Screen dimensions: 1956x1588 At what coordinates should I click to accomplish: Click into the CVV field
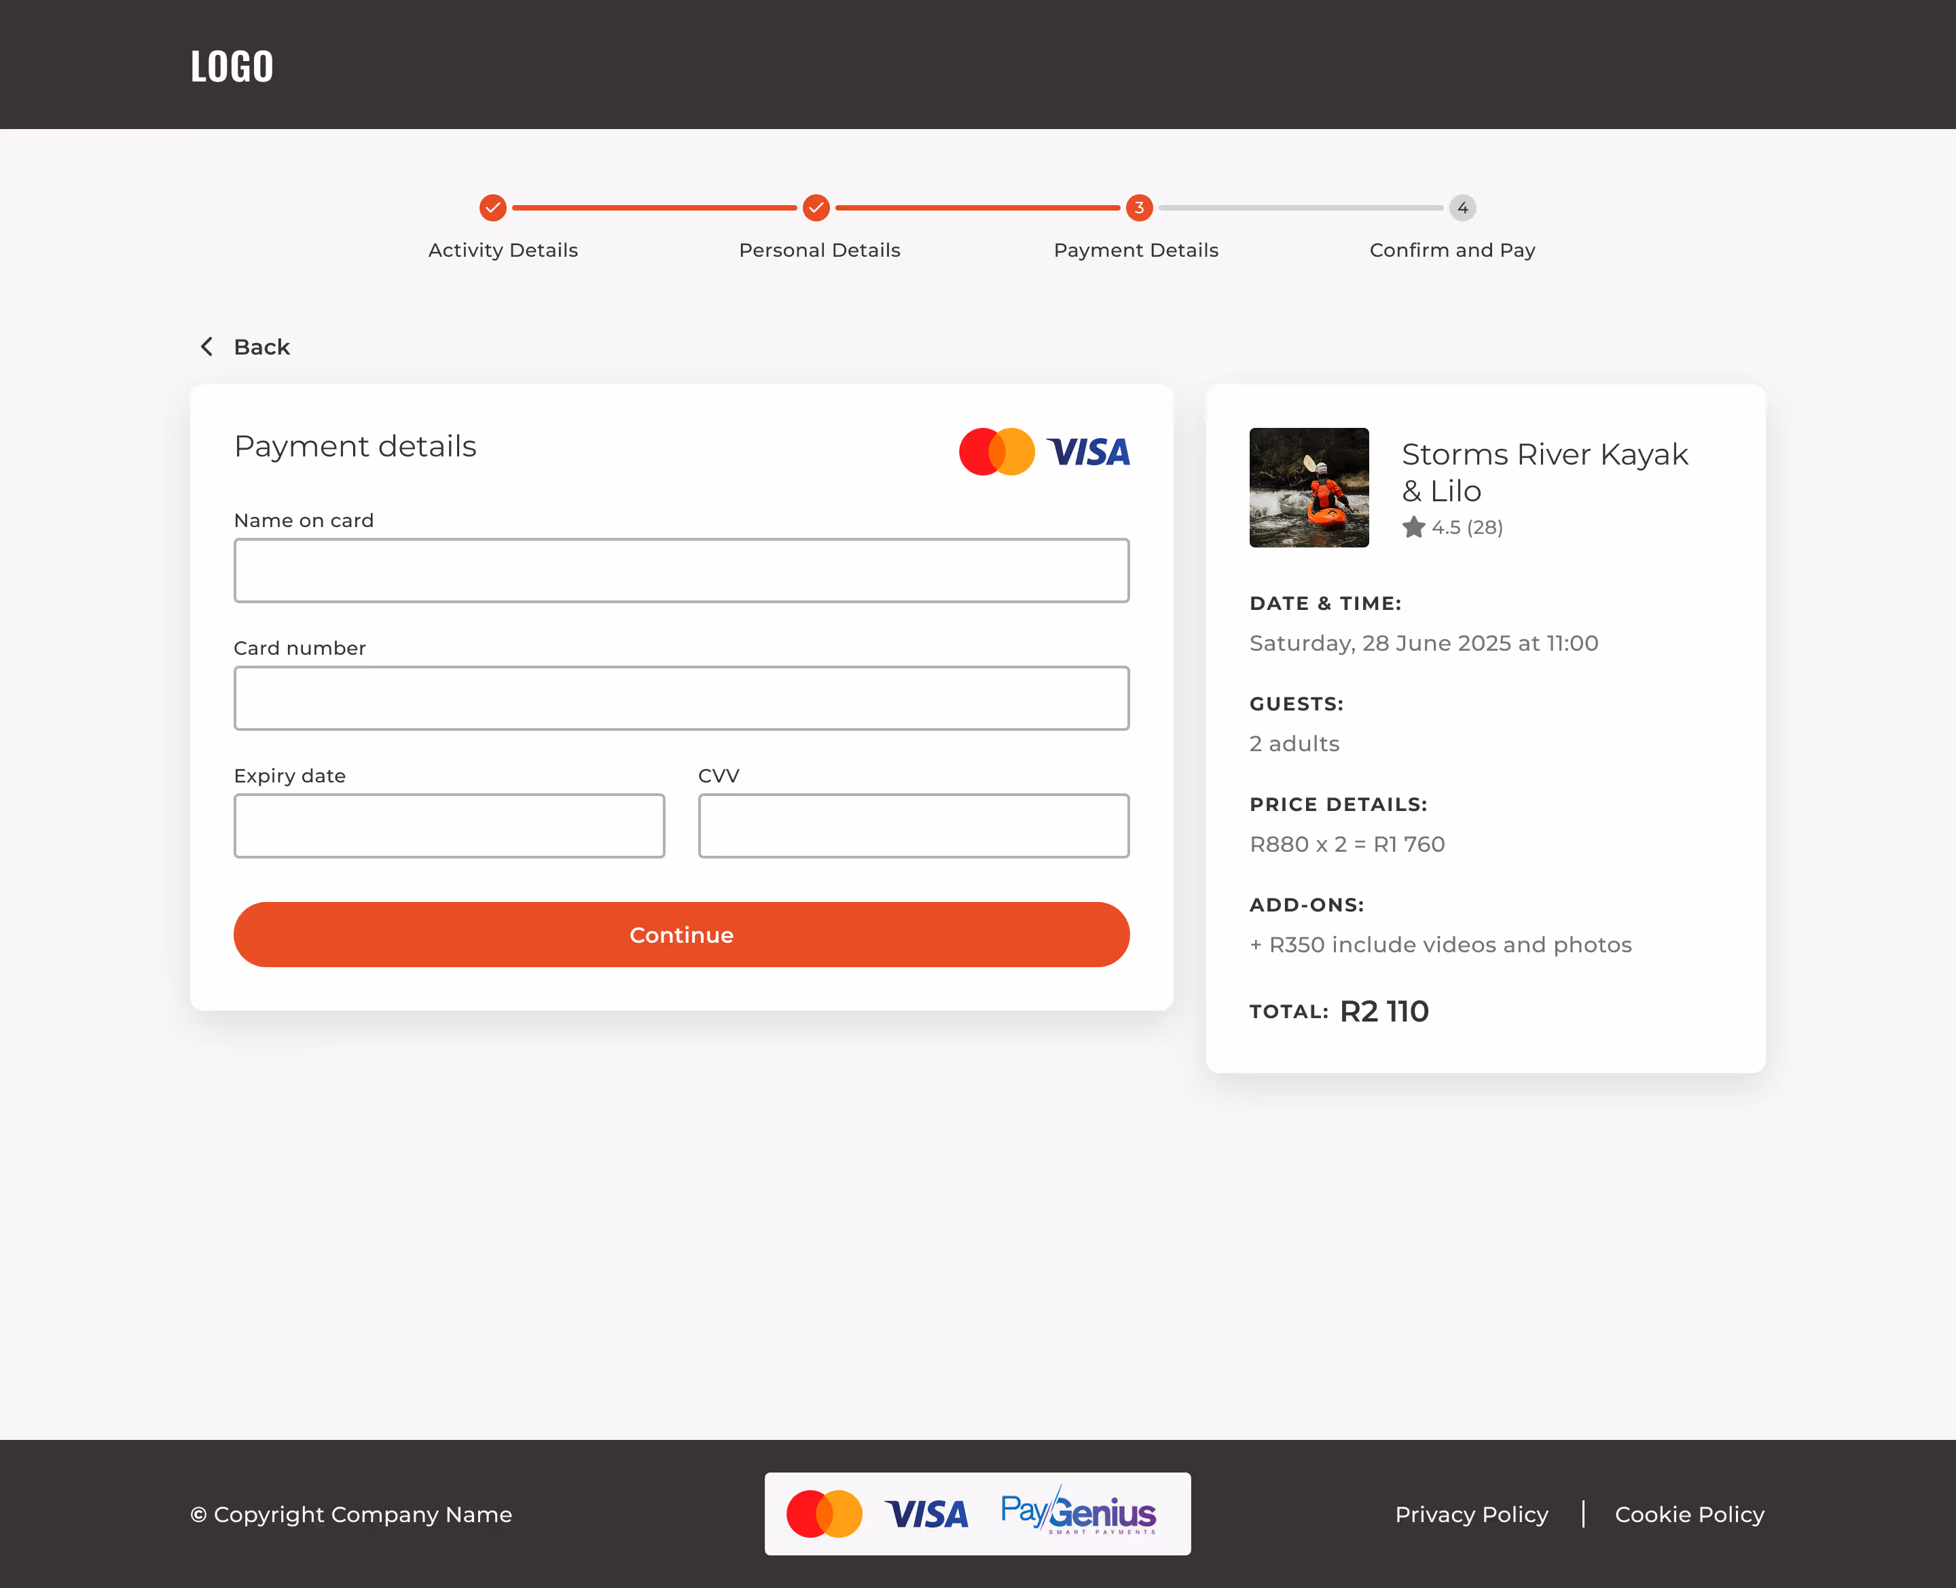(913, 826)
